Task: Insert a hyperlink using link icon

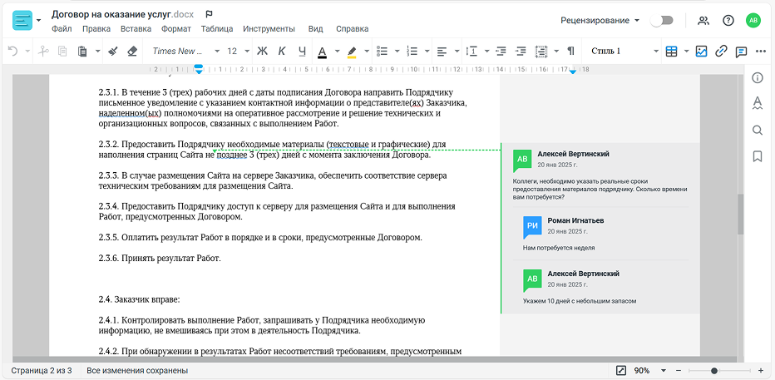Action: pyautogui.click(x=721, y=52)
